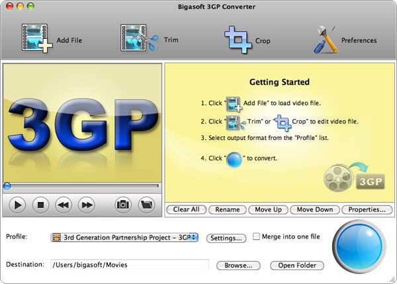397x284 pixels.
Task: Expand the Profile dropdown list
Action: (x=124, y=238)
